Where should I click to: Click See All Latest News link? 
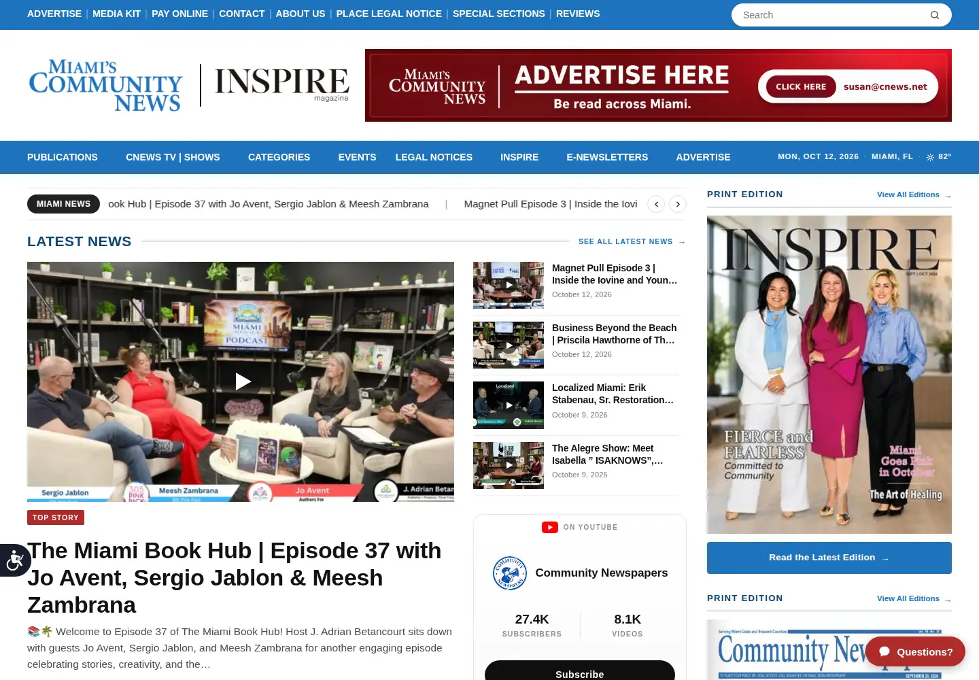632,241
